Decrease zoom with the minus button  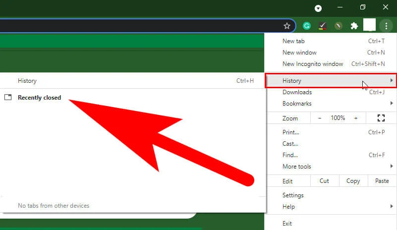point(320,118)
